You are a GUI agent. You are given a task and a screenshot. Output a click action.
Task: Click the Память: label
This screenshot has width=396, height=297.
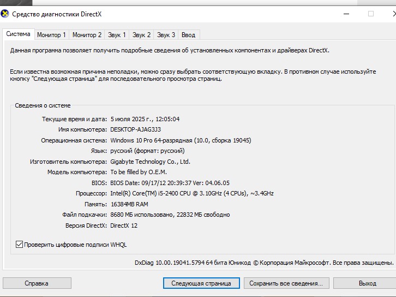point(95,204)
